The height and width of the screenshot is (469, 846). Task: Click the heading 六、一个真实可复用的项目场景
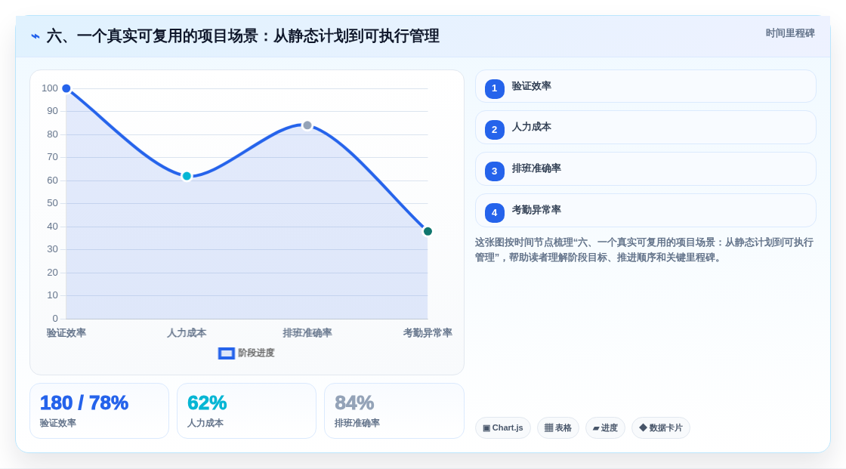point(242,36)
